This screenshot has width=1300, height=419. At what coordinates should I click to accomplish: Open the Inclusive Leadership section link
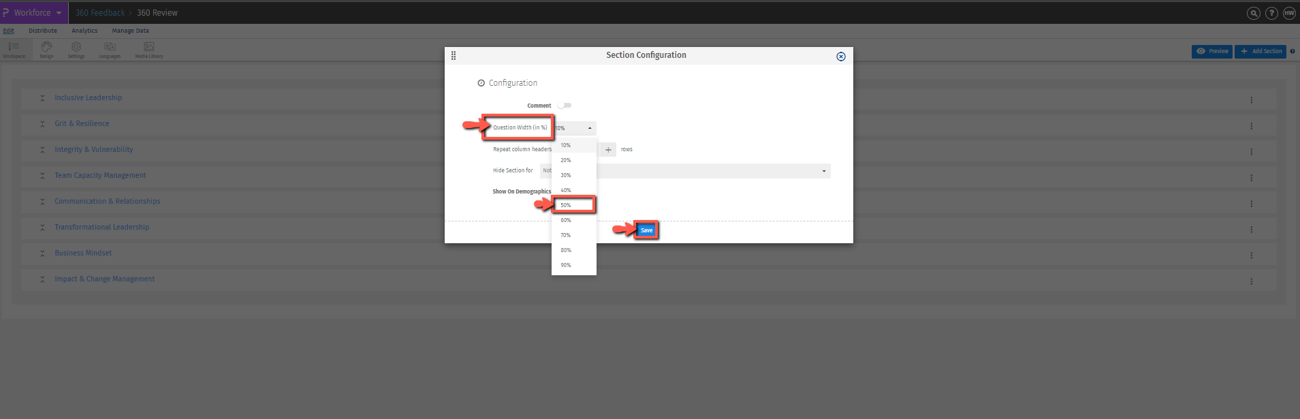click(89, 98)
